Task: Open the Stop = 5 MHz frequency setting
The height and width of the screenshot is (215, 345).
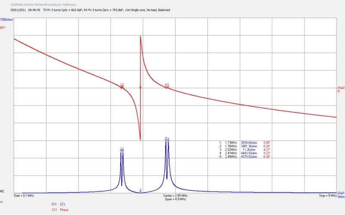Action: (326, 196)
